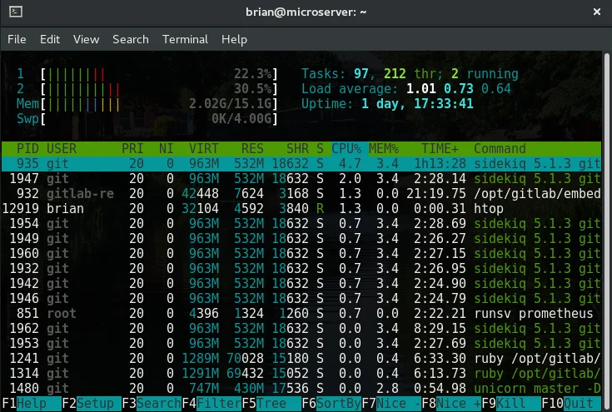The image size is (612, 412).
Task: Open the File menu
Action: click(x=17, y=39)
